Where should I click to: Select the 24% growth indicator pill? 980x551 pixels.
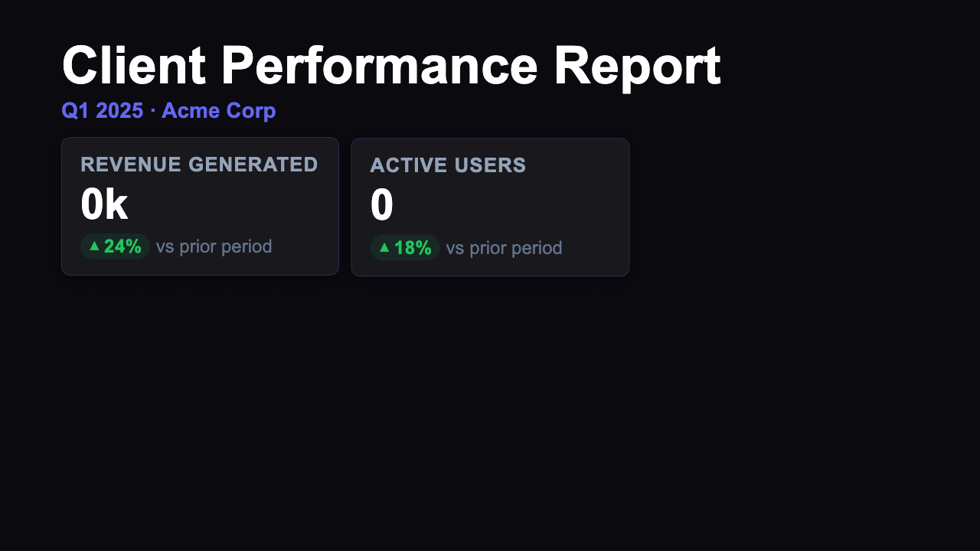(x=115, y=246)
